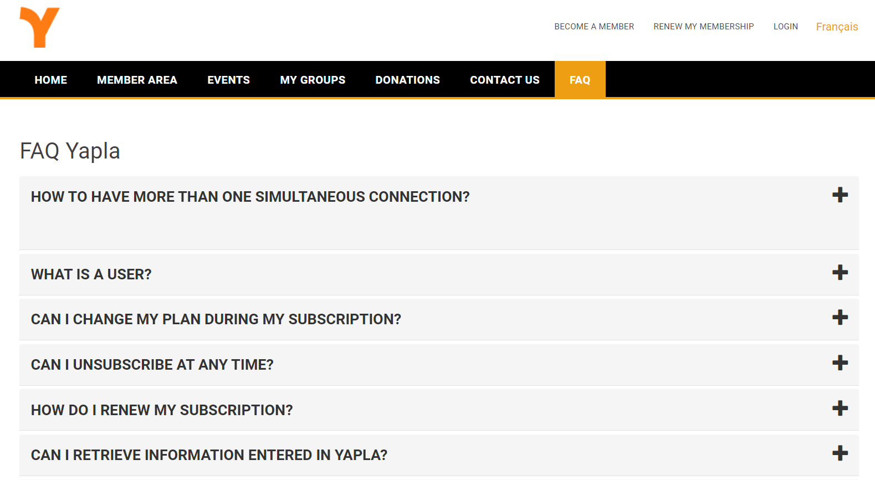Open the Member Area menu

click(137, 80)
